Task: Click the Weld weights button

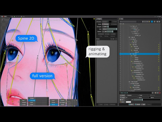Action: tap(113, 34)
